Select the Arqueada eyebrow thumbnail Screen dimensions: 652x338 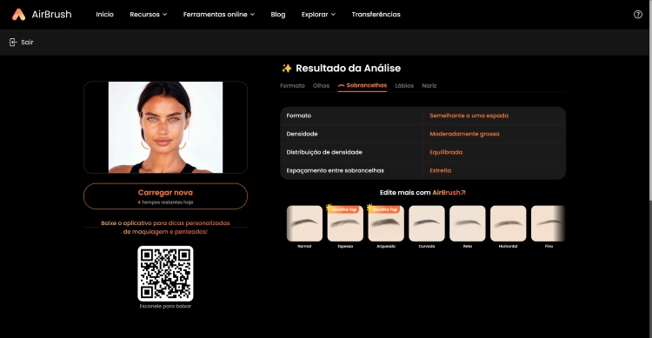[386, 223]
